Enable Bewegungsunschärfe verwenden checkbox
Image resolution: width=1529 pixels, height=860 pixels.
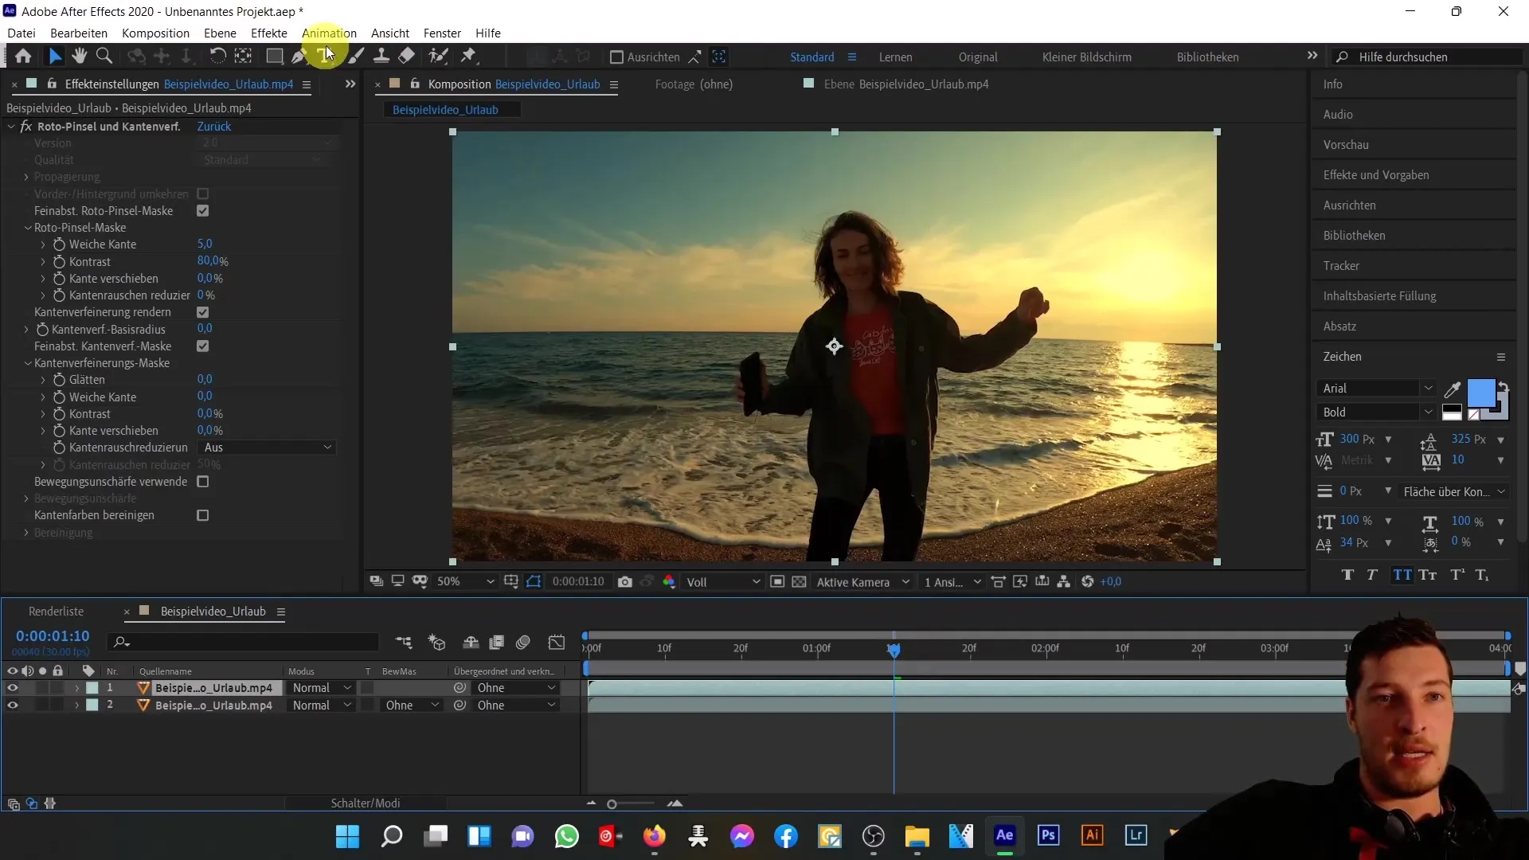(203, 482)
